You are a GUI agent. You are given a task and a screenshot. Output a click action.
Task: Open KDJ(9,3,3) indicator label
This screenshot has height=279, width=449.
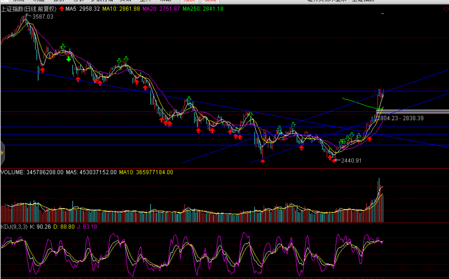[x=14, y=227]
